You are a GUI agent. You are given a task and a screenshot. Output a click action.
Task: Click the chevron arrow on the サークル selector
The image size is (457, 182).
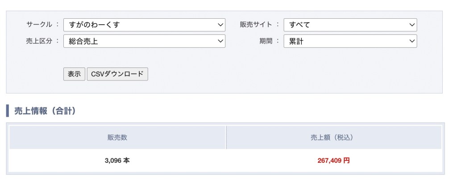click(220, 25)
